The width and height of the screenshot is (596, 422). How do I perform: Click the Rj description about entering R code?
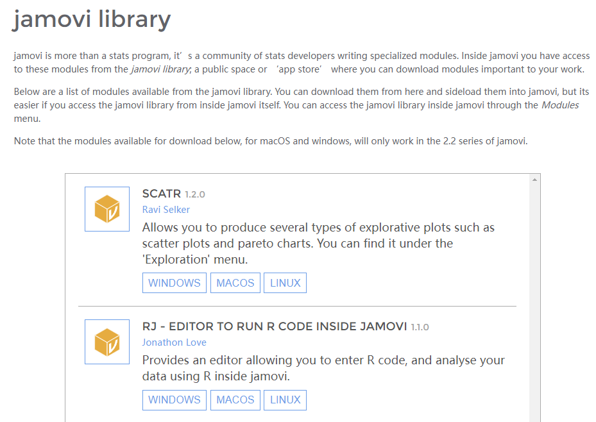click(x=323, y=368)
